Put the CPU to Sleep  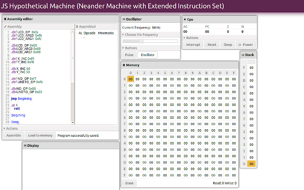(228, 45)
